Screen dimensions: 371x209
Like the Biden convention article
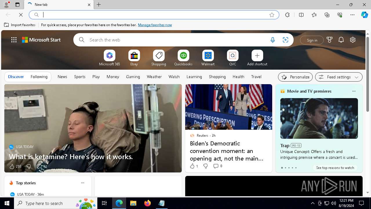(x=192, y=166)
